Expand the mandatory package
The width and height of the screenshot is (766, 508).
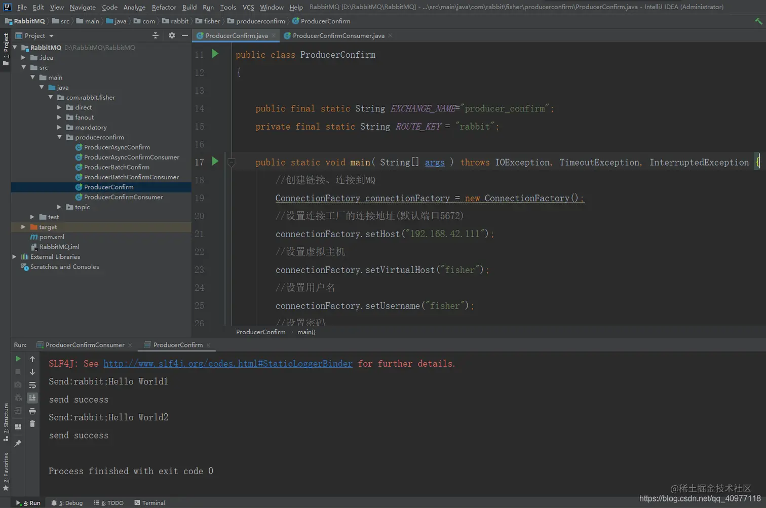coord(59,127)
